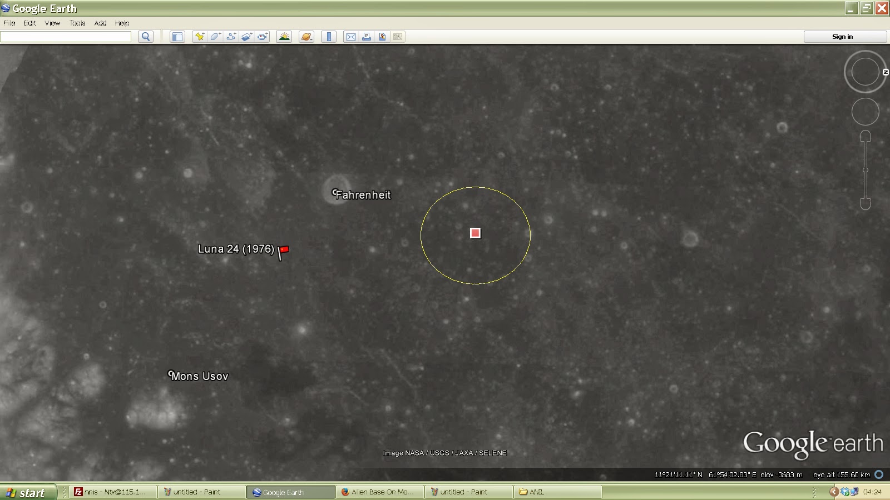Open the ANIL folder taskbar item

click(x=558, y=492)
